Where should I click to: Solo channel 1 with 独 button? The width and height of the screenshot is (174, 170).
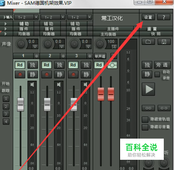[x=33, y=65]
